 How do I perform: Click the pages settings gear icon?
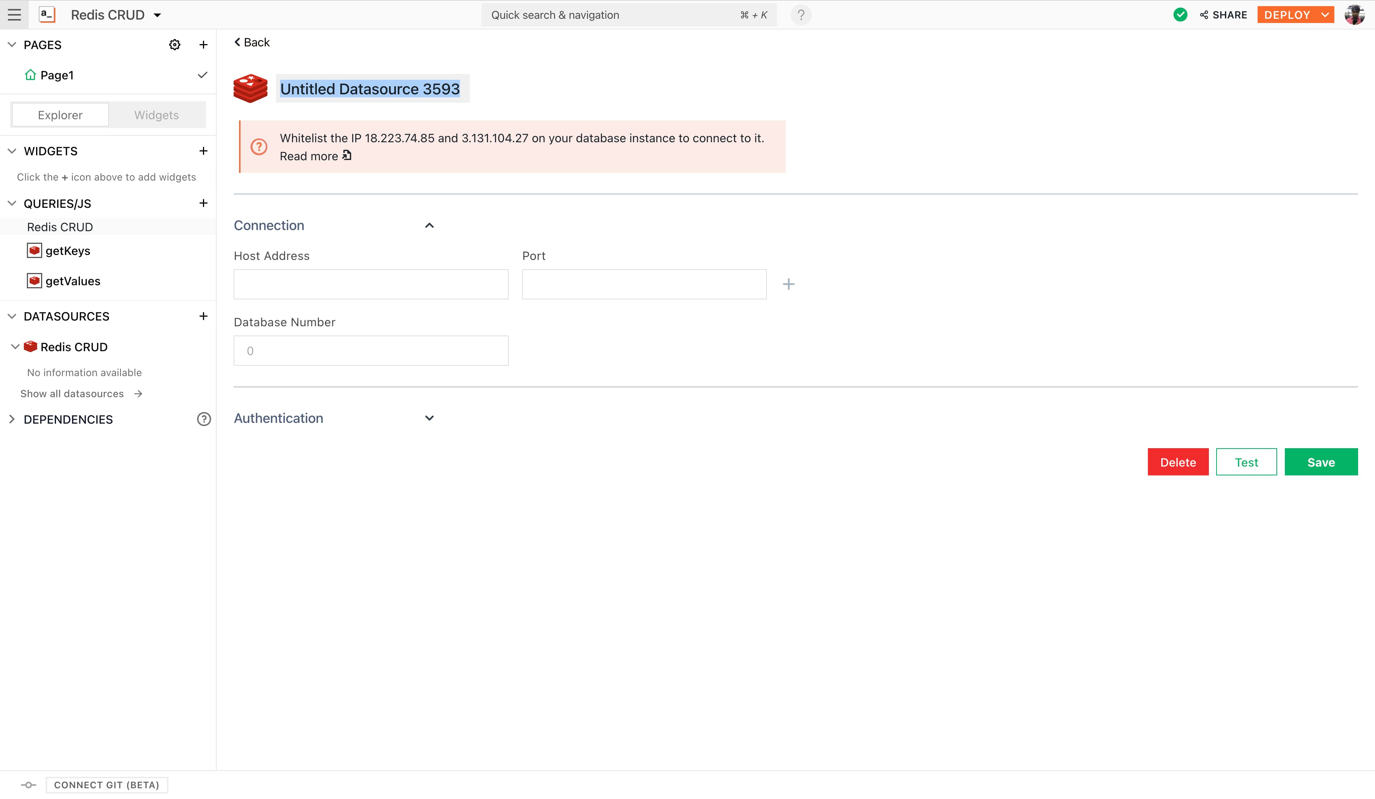[x=175, y=45]
